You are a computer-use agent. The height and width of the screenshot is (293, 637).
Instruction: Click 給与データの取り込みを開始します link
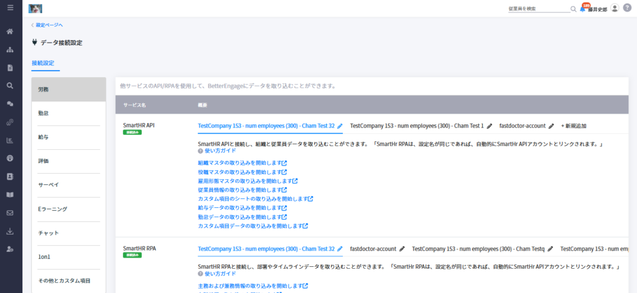(243, 208)
